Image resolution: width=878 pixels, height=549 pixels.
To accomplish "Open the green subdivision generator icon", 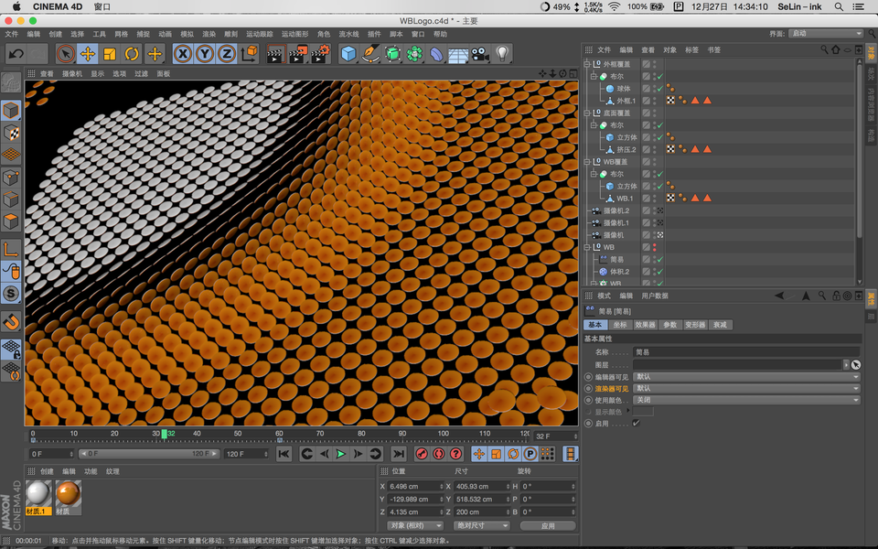I will pos(392,54).
